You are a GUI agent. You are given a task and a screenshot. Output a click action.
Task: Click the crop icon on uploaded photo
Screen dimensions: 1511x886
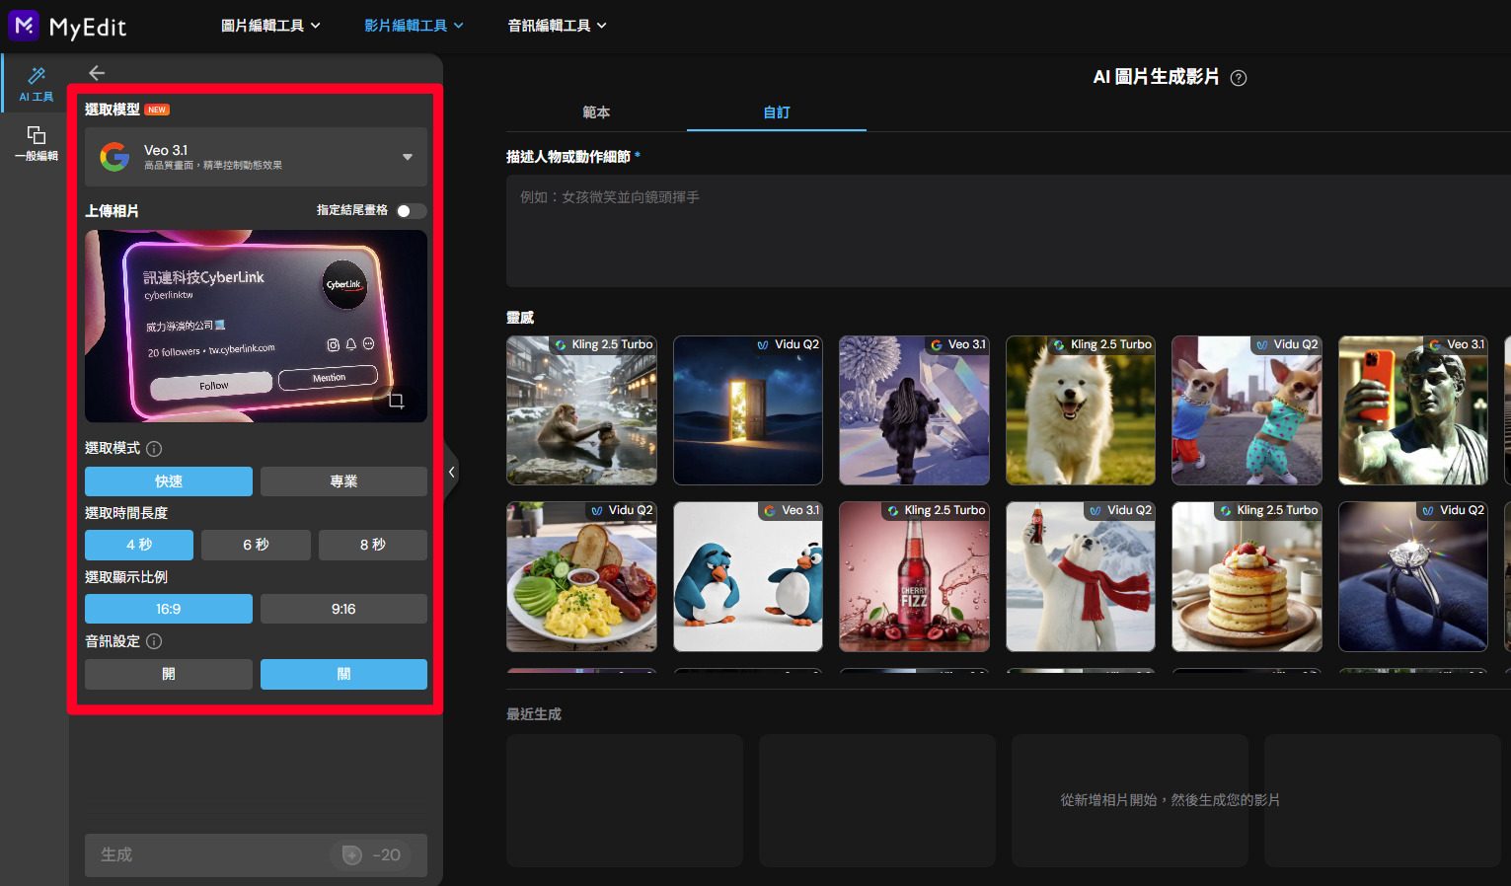pos(396,401)
